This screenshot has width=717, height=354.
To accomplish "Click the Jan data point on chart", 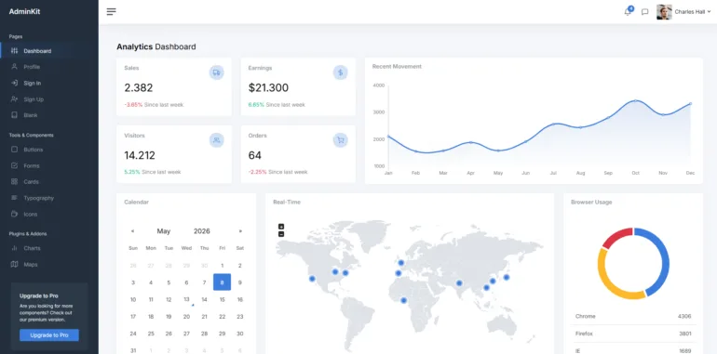I will tap(388, 137).
